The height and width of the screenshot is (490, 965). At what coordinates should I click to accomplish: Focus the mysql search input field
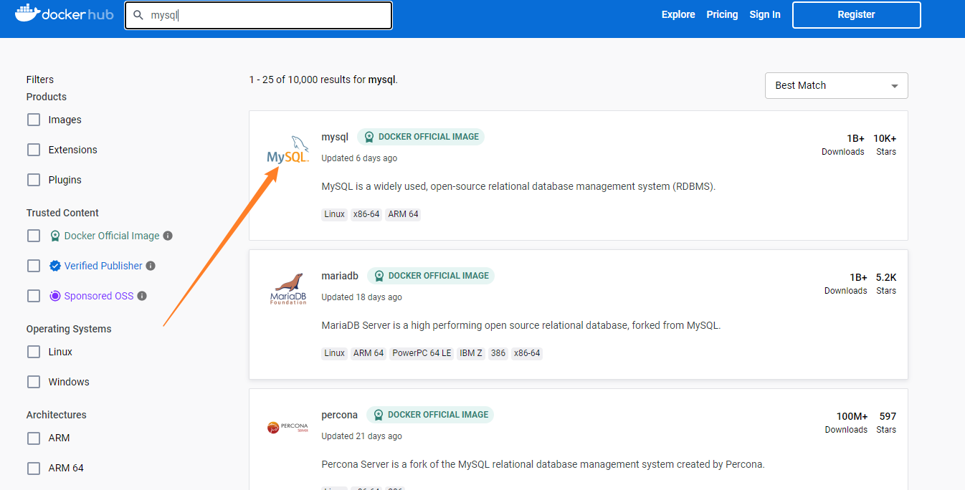265,15
